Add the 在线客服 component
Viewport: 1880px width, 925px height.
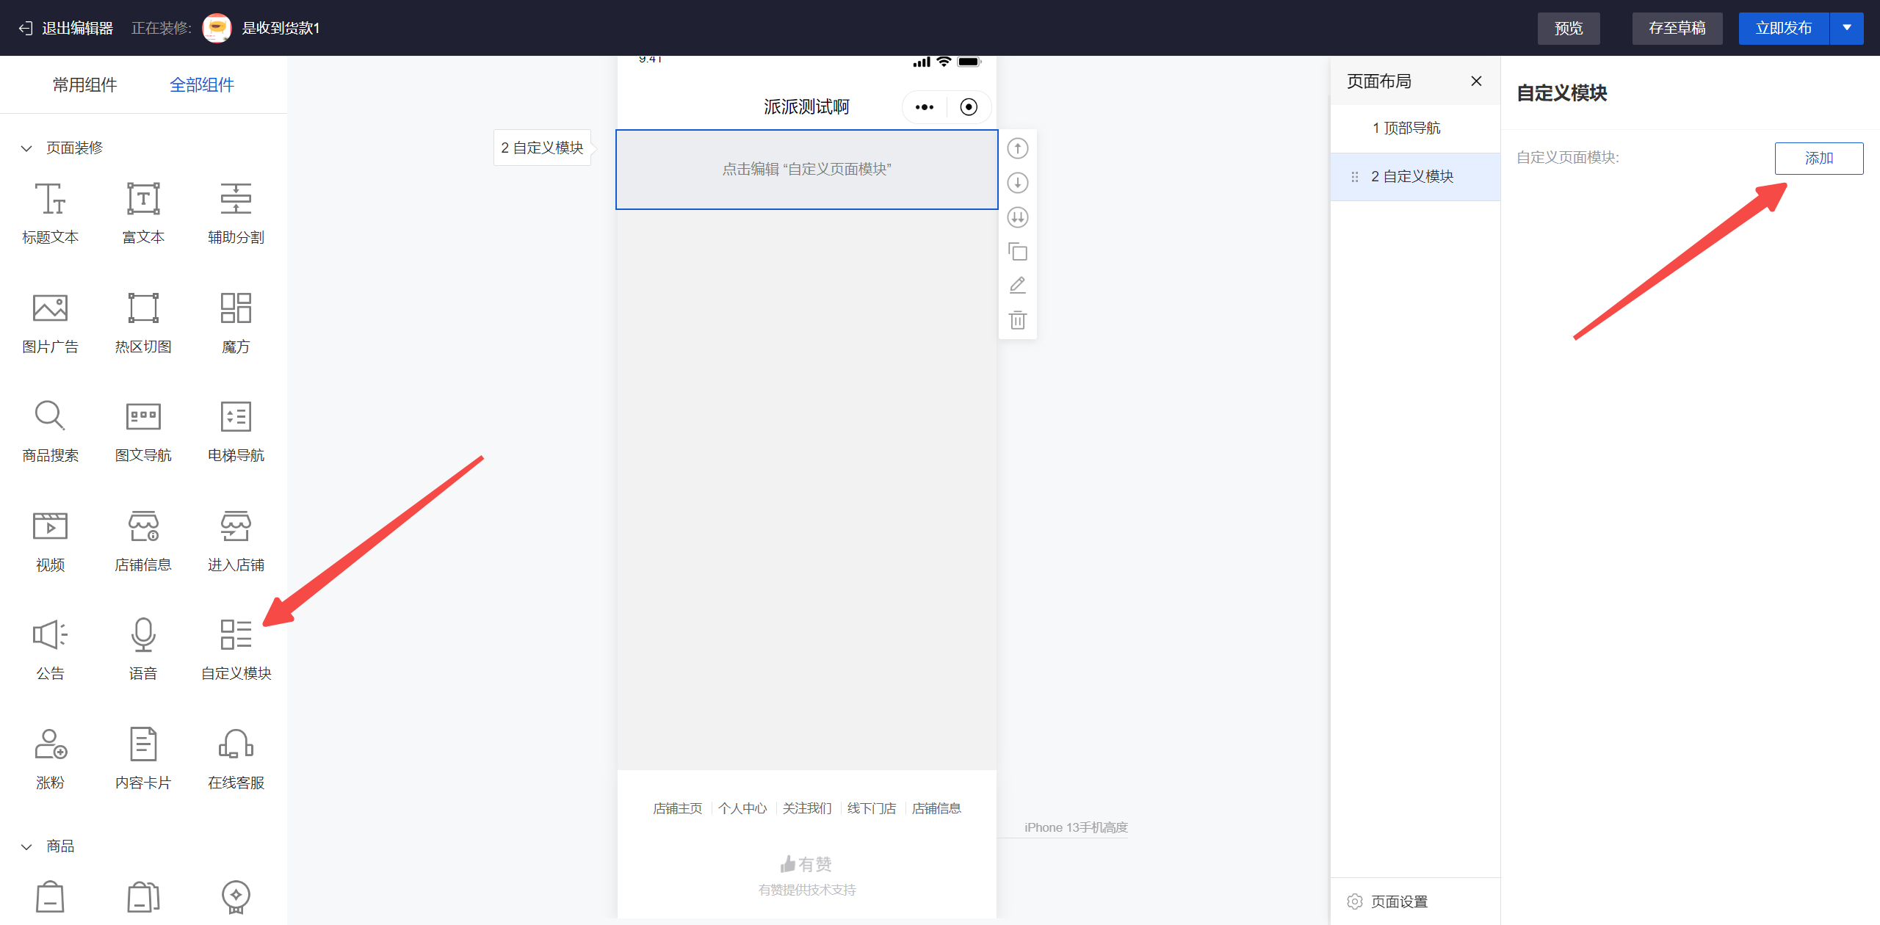[235, 757]
